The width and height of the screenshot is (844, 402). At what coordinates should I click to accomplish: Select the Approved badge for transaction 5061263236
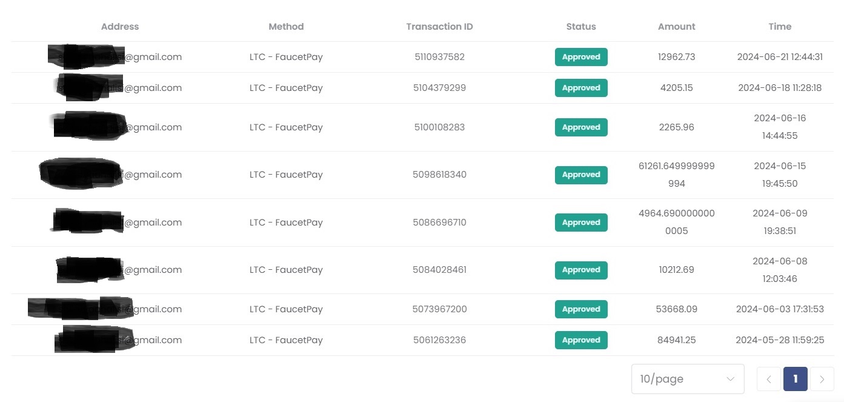580,340
